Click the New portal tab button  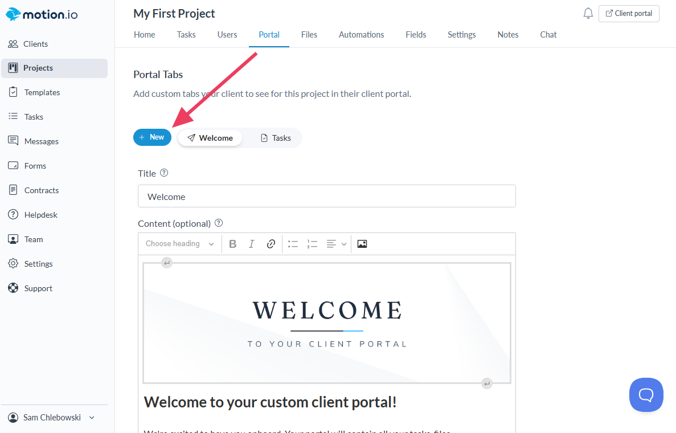152,137
